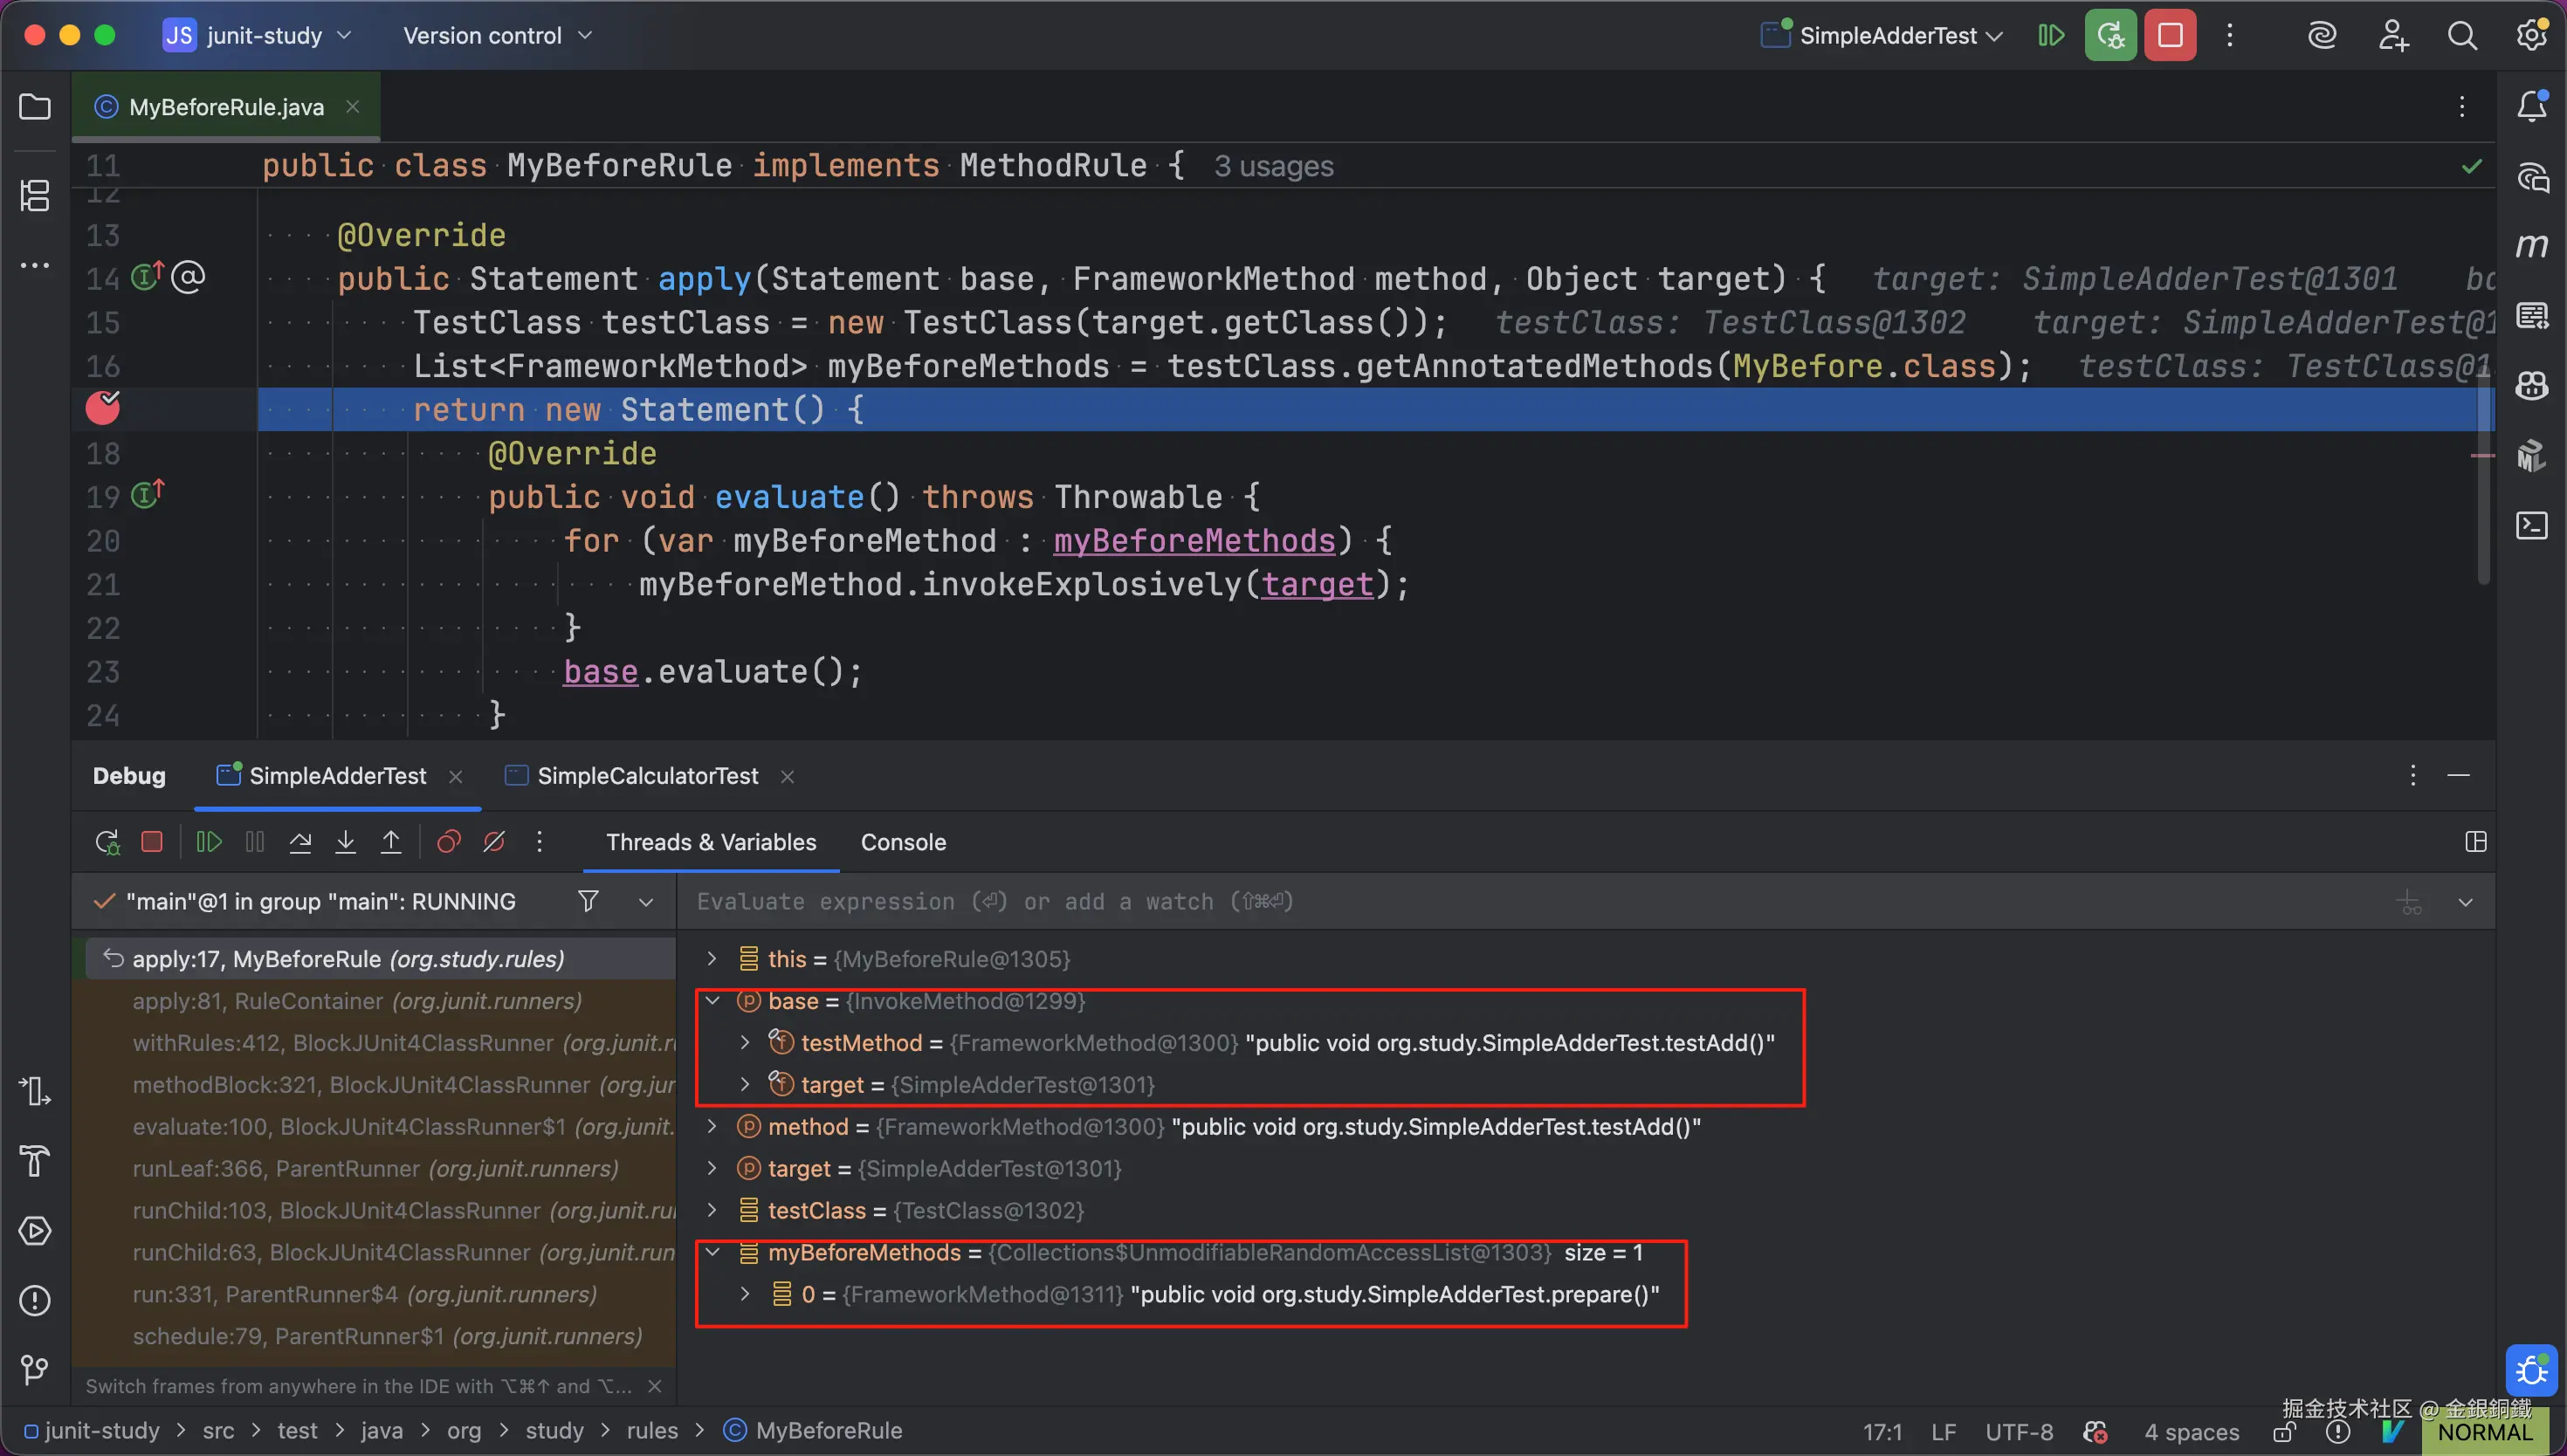Image resolution: width=2567 pixels, height=1456 pixels.
Task: Open Terminal tool window in right sidebar
Action: tap(2531, 525)
